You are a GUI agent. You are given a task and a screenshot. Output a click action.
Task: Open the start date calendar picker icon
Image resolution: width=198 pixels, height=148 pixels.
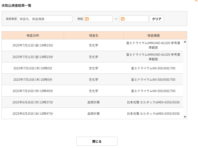click(x=87, y=19)
